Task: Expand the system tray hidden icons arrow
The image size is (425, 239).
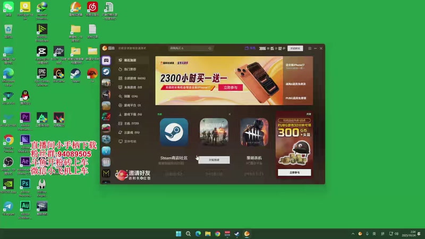Action: coord(353,234)
